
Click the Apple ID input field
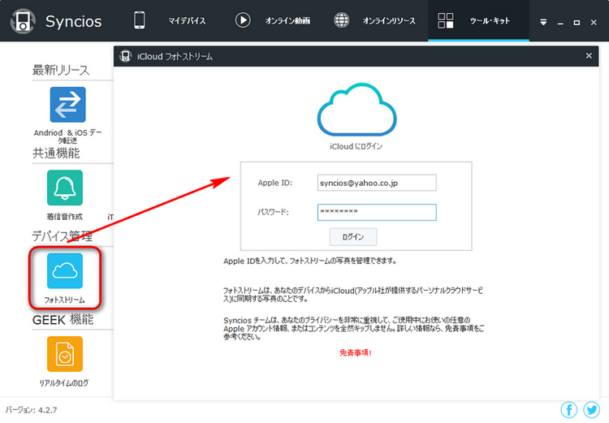pos(377,183)
